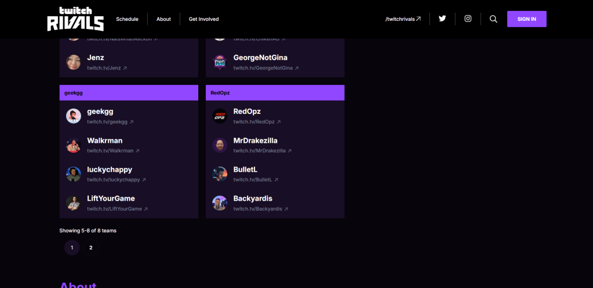Click the BulletL avatar picture
The image size is (593, 288).
(220, 174)
